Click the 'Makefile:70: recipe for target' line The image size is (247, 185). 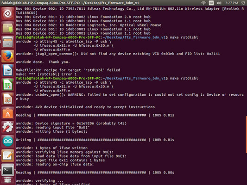(x=68, y=70)
